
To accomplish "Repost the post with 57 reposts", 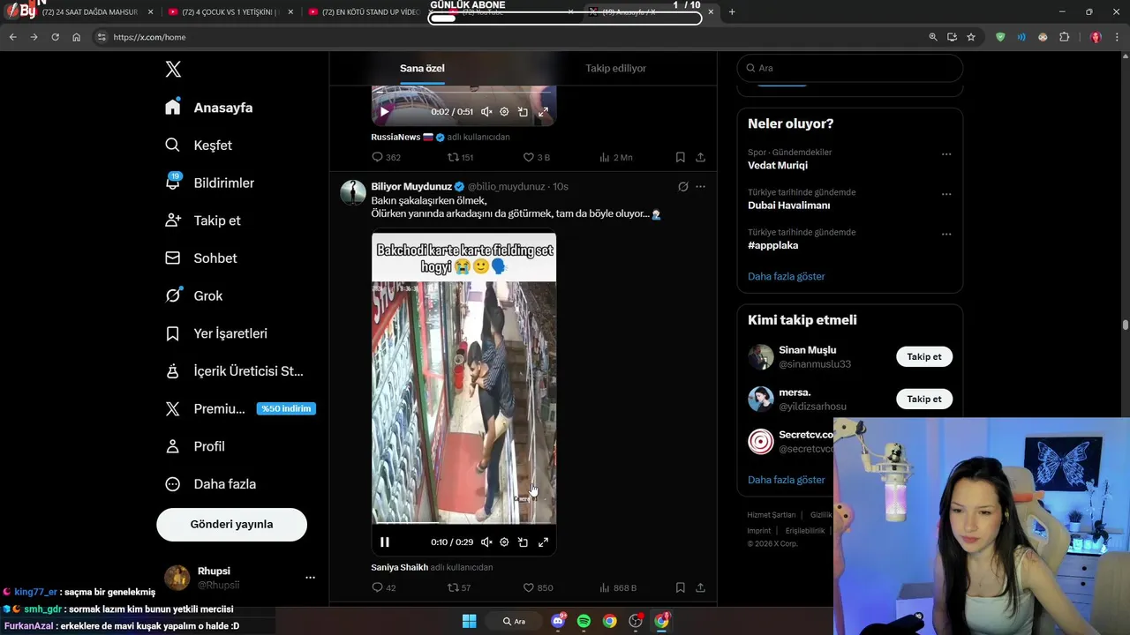I will click(x=458, y=587).
